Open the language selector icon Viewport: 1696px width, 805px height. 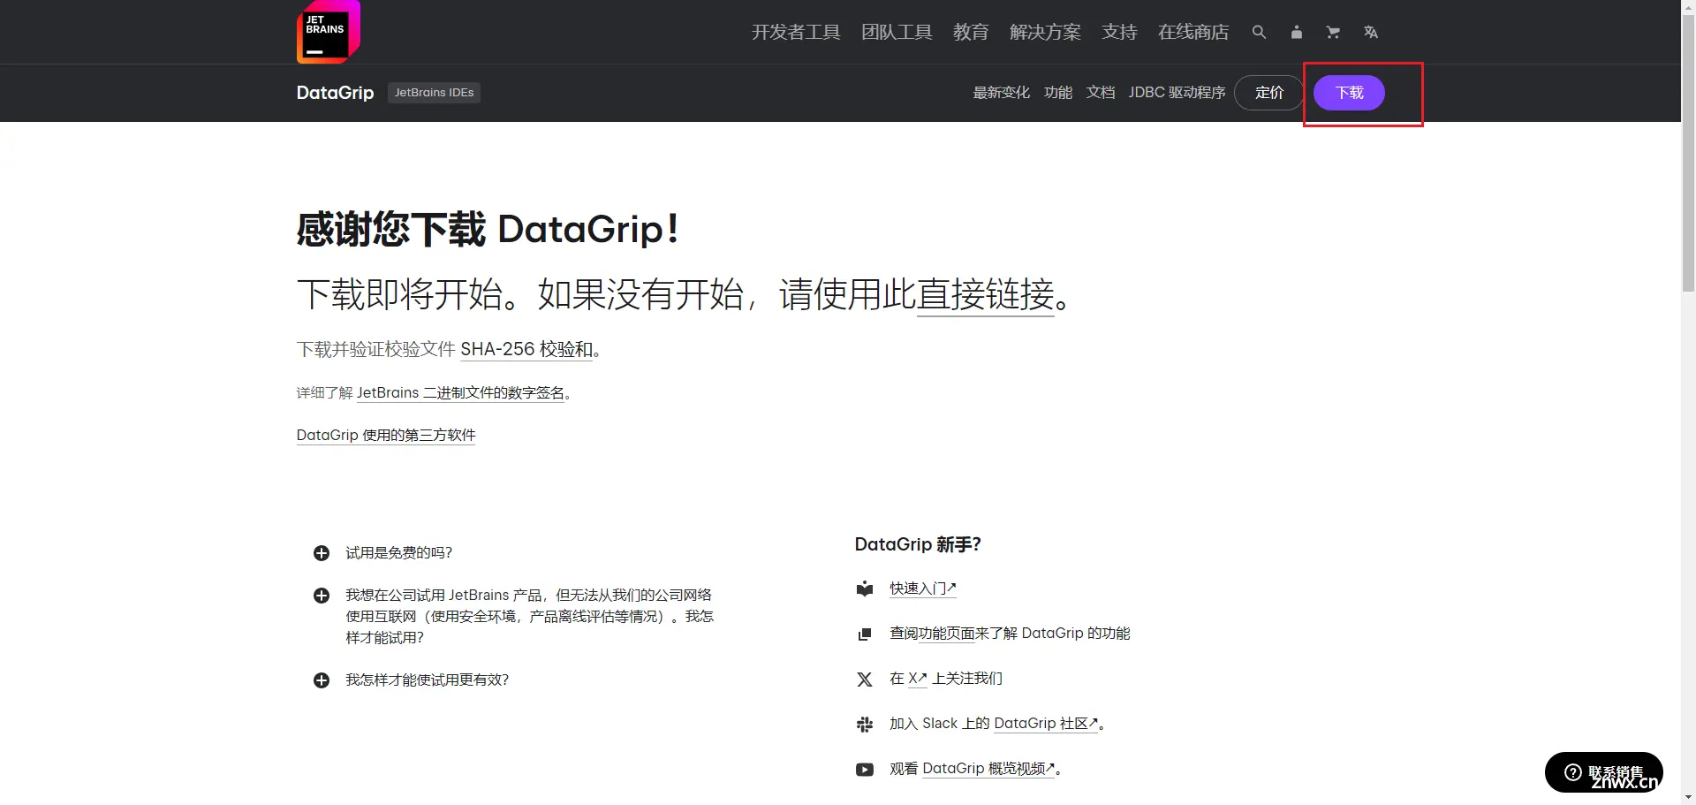coord(1370,32)
